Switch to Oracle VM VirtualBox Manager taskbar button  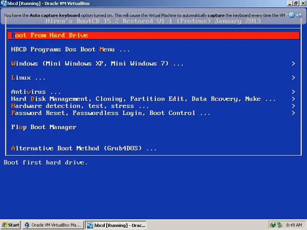coord(53,225)
